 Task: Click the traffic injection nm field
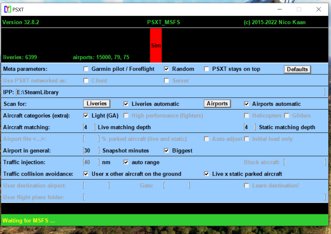tap(91, 162)
